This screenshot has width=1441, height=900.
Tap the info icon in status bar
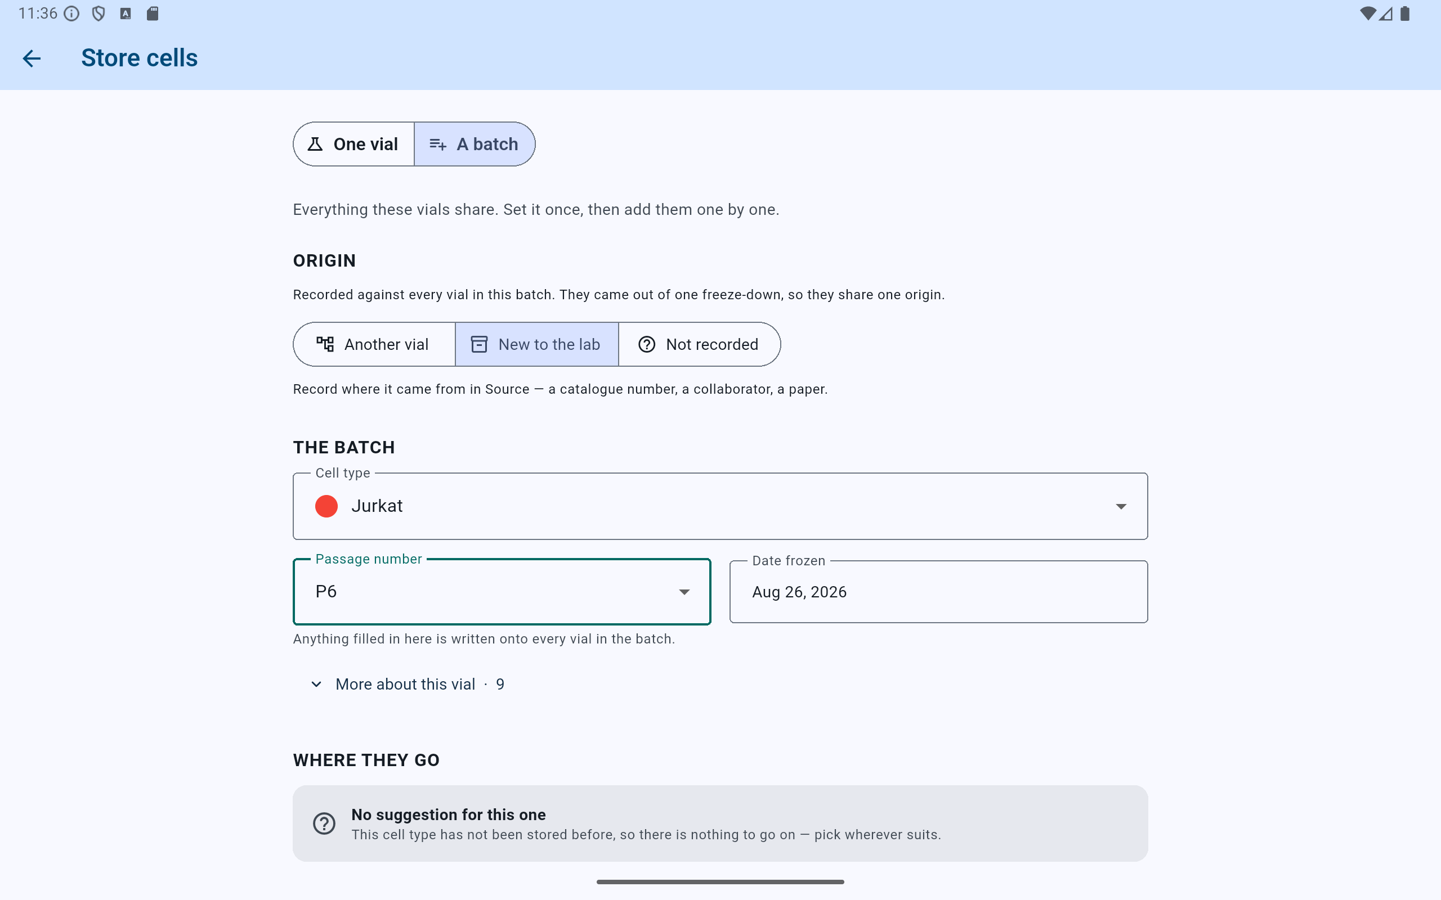pyautogui.click(x=71, y=13)
